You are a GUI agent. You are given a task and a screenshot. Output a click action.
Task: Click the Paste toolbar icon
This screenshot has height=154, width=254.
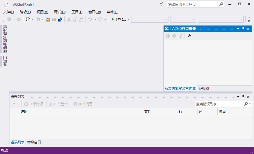coord(81,20)
